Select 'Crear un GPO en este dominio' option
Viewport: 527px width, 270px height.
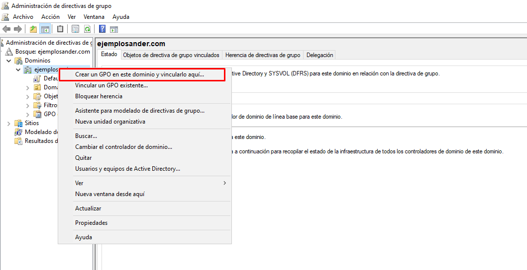[x=139, y=74]
